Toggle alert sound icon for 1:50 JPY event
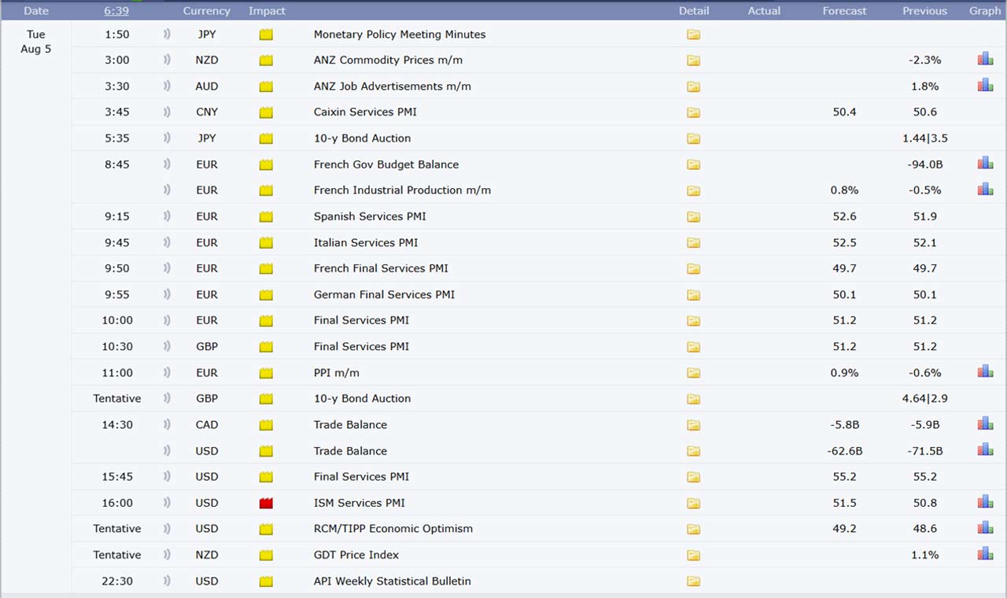Screen dimensions: 1007x598 [x=167, y=35]
